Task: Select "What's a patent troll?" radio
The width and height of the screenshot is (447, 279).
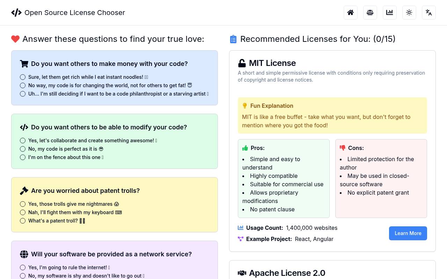Action: (23, 221)
